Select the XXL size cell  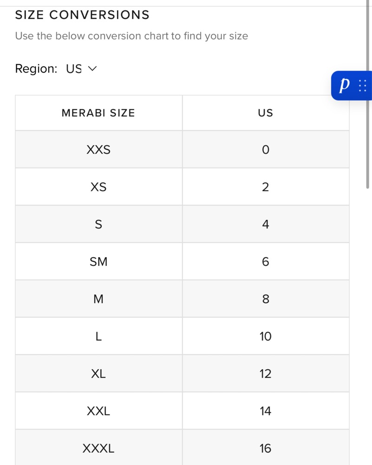[98, 411]
